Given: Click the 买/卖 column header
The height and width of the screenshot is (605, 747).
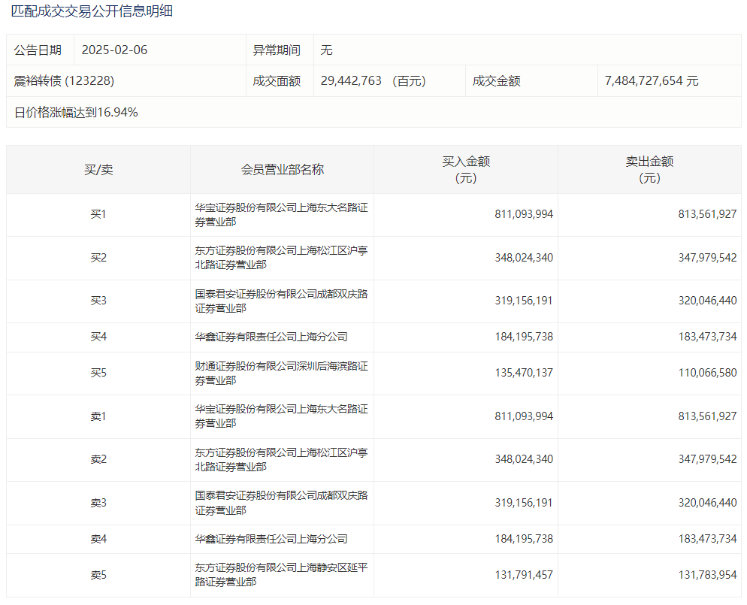Looking at the screenshot, I should pyautogui.click(x=98, y=170).
